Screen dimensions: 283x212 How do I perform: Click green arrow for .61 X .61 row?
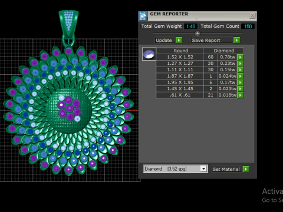[x=241, y=95]
